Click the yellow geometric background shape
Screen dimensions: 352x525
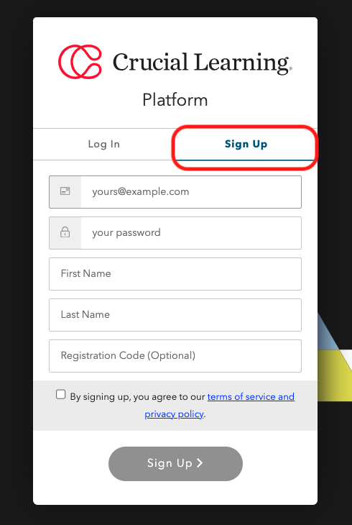point(333,375)
